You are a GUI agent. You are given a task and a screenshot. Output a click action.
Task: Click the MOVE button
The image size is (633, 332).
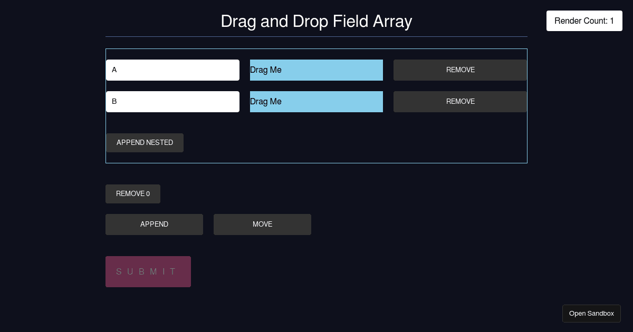(x=262, y=224)
